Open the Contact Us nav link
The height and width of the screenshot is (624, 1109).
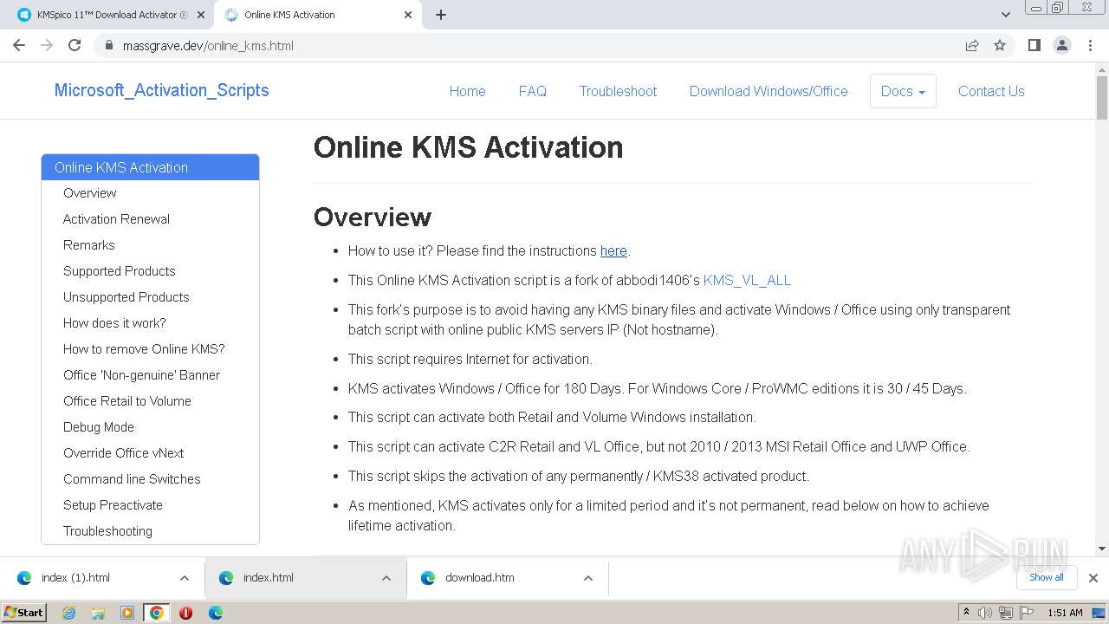[991, 91]
